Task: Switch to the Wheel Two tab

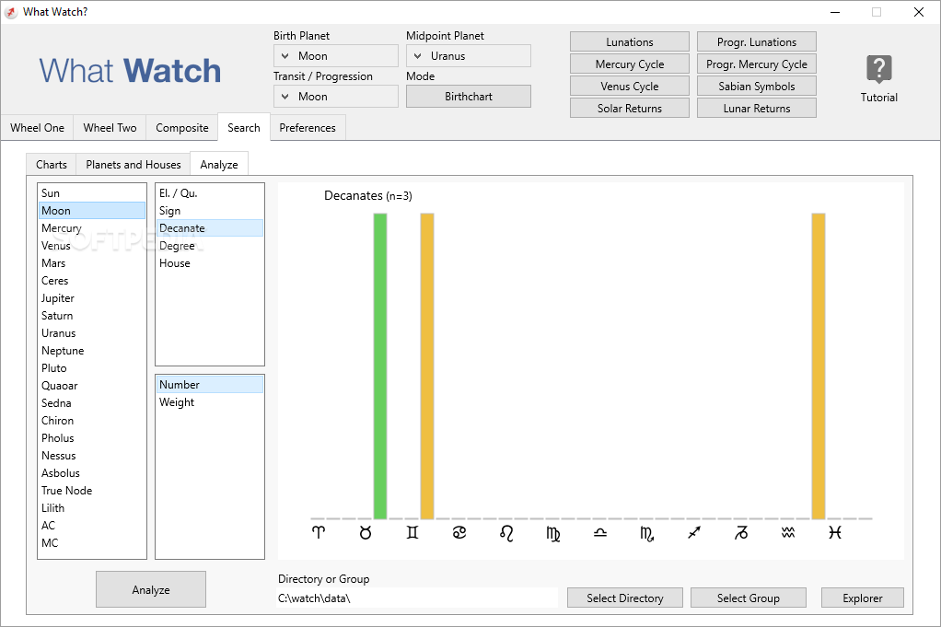Action: click(110, 128)
